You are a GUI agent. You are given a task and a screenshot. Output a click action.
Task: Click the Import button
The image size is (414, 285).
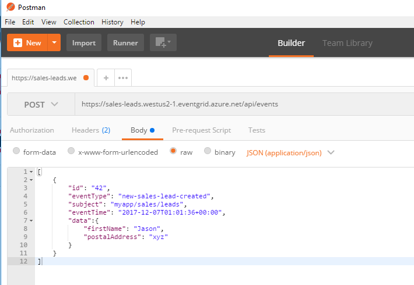[x=84, y=42]
